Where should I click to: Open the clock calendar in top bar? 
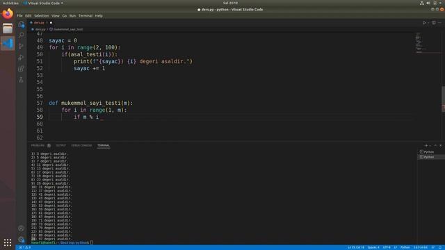[230, 3]
